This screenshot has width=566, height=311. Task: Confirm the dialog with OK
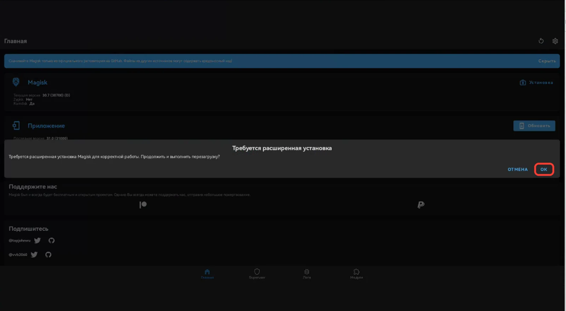click(544, 169)
